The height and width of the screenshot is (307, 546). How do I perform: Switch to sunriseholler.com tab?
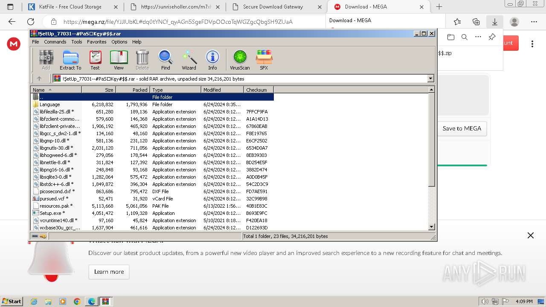tap(175, 7)
